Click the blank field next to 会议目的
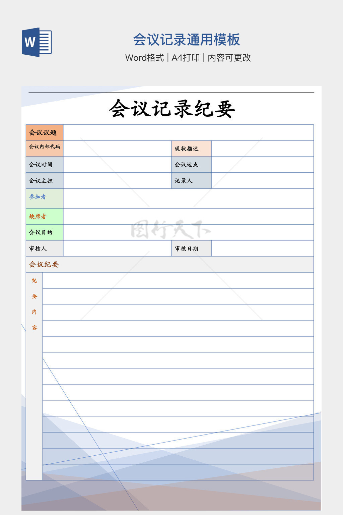This screenshot has height=515, width=343. point(188,232)
